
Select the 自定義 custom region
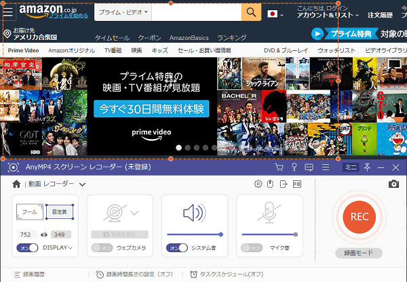[60, 211]
